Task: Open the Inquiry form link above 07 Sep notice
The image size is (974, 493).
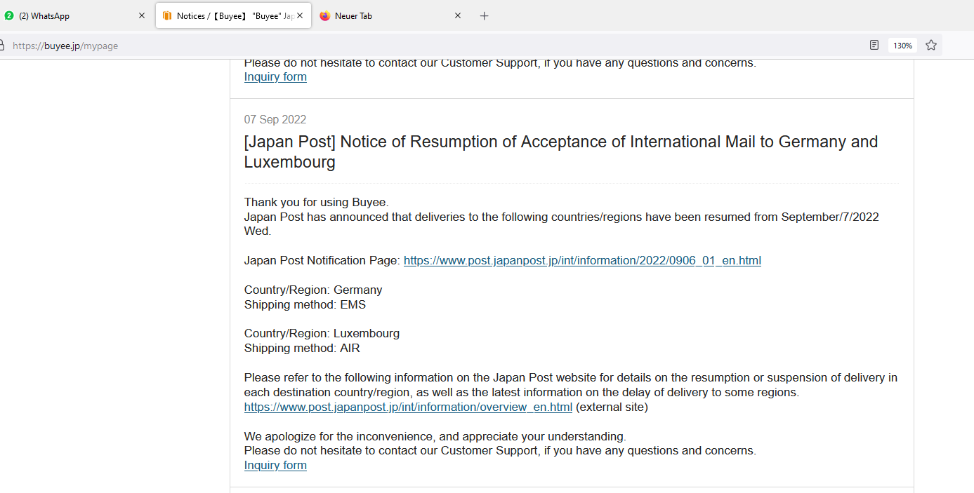Action: coord(275,77)
